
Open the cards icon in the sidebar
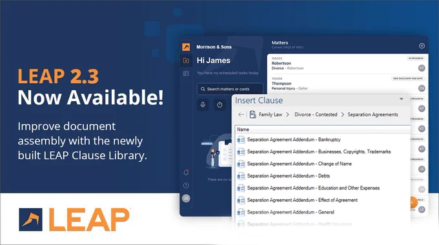coord(186,73)
